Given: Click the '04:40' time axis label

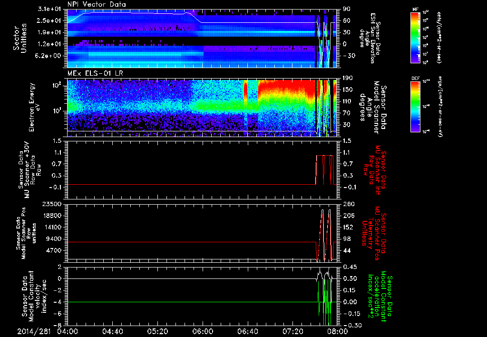Looking at the screenshot, I should (112, 331).
